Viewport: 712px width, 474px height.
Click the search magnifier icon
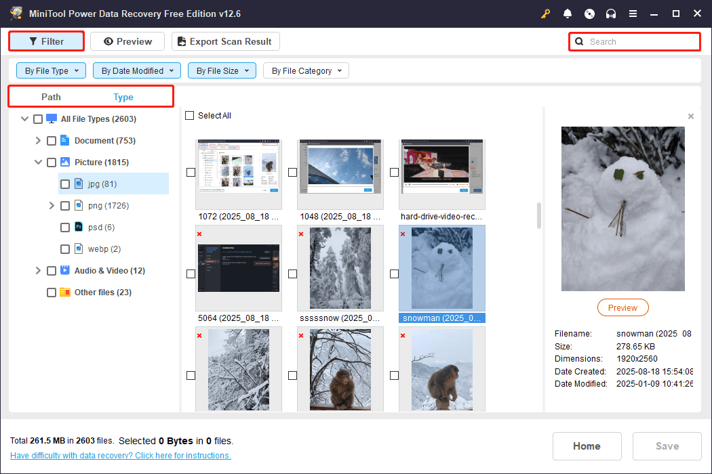click(579, 41)
